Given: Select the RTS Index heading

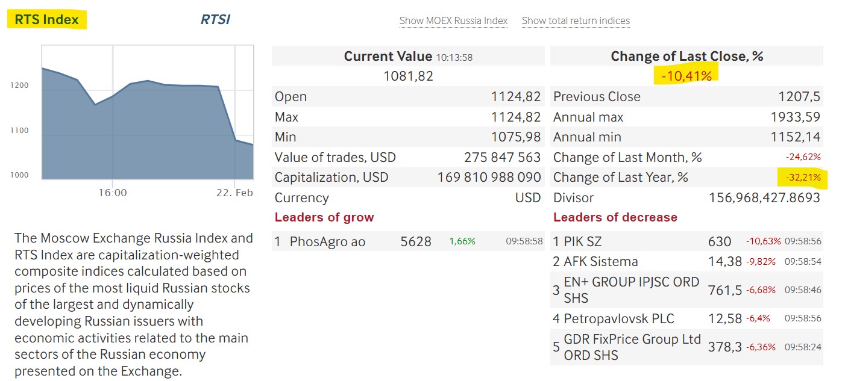Looking at the screenshot, I should click(46, 19).
